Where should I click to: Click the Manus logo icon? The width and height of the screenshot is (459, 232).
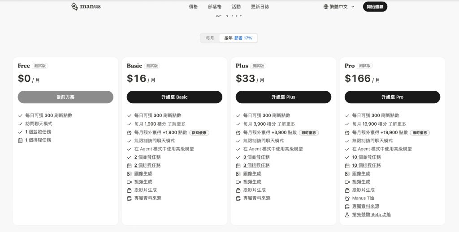74,7
